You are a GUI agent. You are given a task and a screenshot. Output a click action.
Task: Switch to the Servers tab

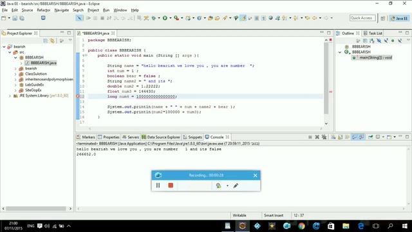(131, 137)
